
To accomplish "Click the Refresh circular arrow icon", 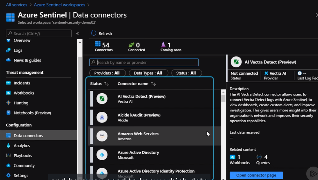I will [94, 33].
